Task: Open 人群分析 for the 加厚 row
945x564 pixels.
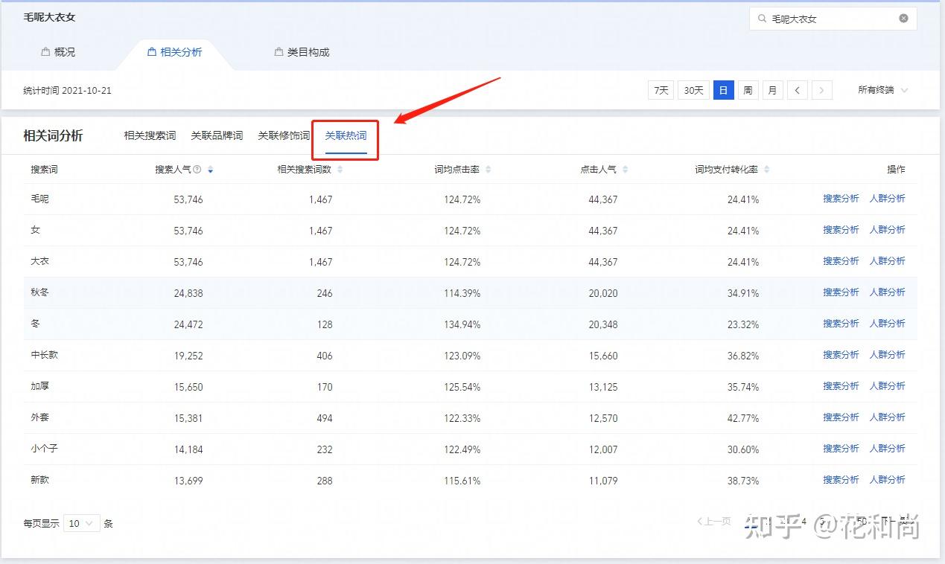Action: (888, 386)
